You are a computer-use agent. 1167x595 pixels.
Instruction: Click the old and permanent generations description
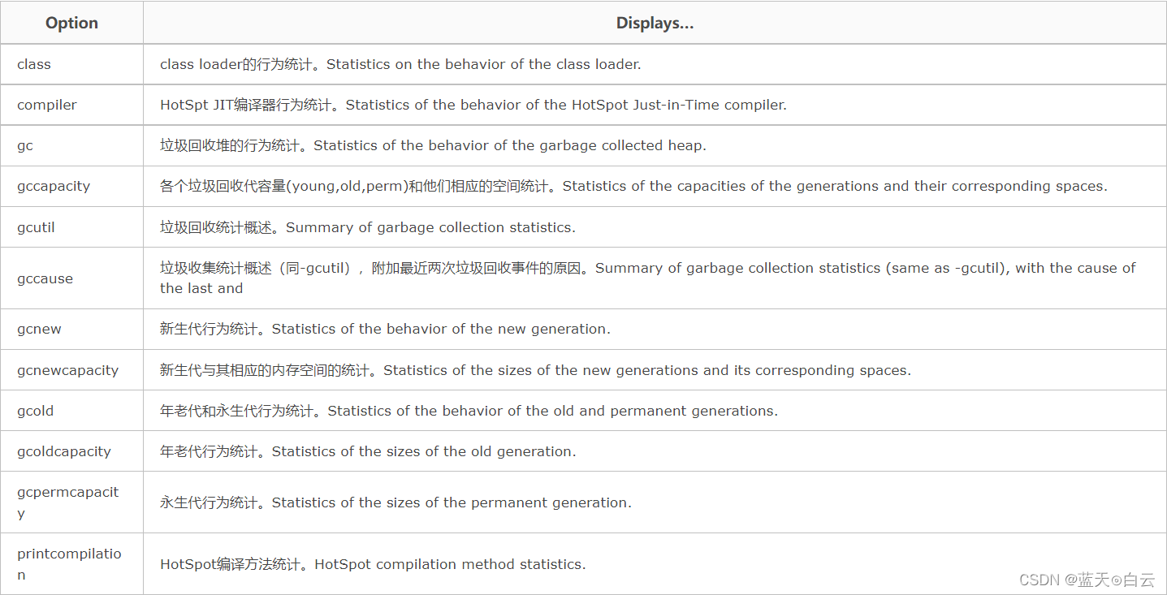point(469,411)
